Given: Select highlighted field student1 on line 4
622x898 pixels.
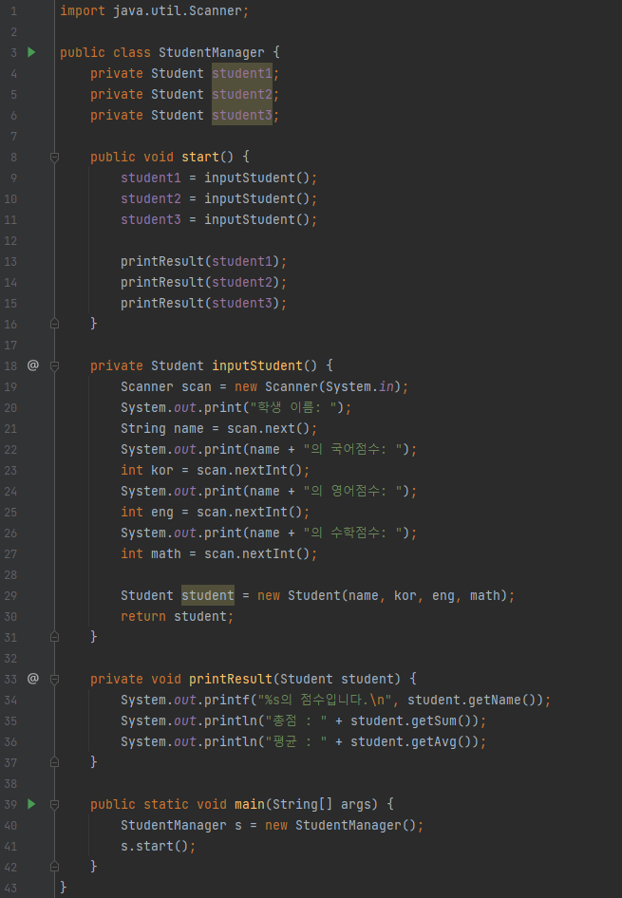Looking at the screenshot, I should [x=242, y=73].
